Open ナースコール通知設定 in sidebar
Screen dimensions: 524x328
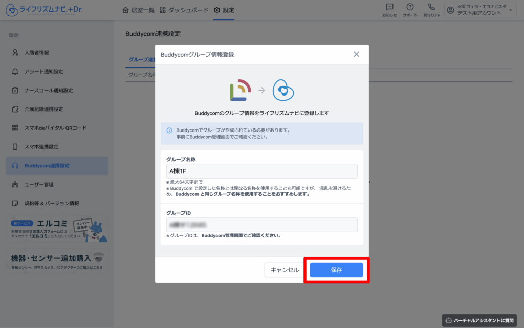coord(57,90)
